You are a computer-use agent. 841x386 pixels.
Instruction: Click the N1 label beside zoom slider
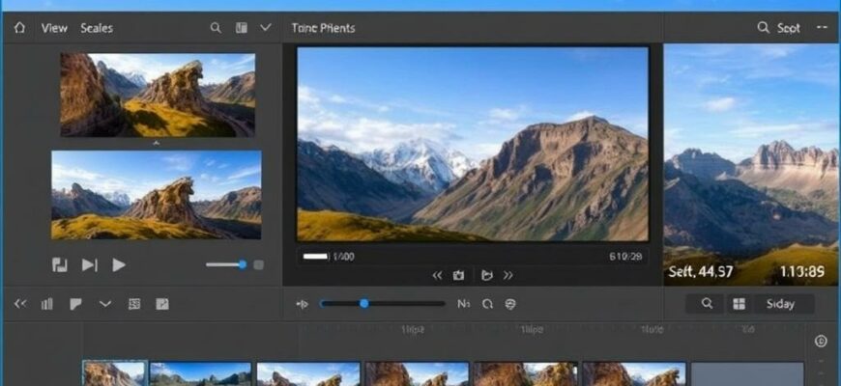tap(463, 304)
